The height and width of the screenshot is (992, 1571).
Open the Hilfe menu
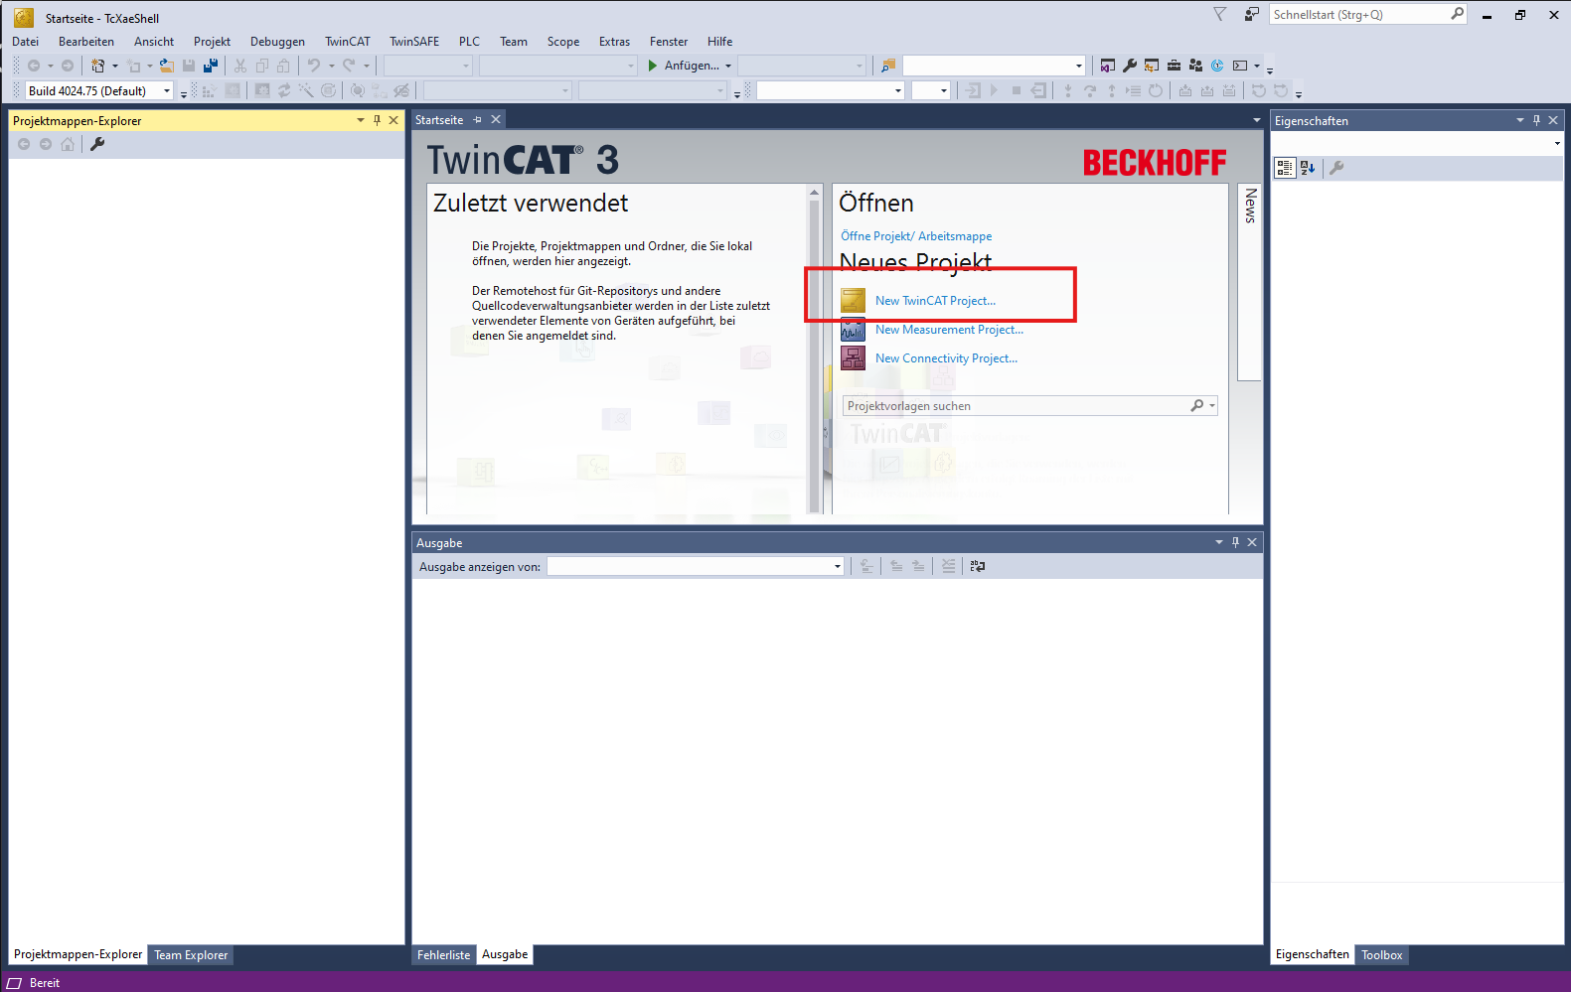click(x=719, y=42)
